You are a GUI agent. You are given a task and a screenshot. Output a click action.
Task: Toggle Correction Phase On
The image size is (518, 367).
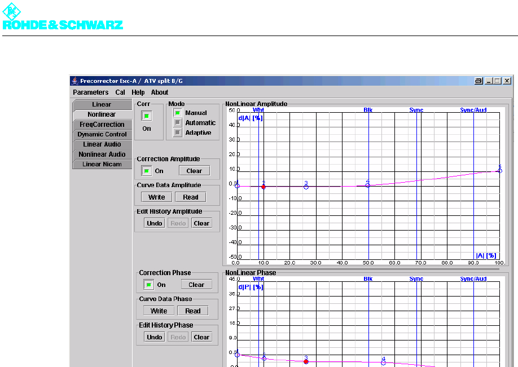(x=148, y=285)
